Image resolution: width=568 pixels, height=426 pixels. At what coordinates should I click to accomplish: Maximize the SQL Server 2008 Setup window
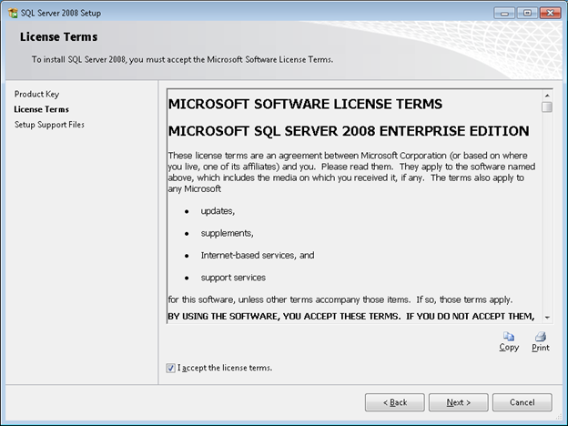pos(527,13)
